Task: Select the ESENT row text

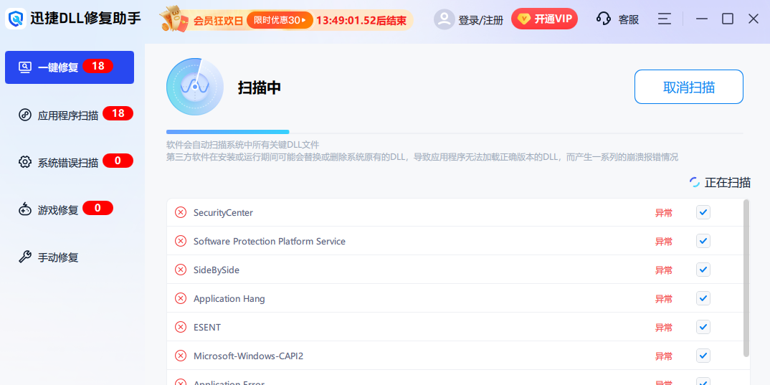Action: [207, 327]
